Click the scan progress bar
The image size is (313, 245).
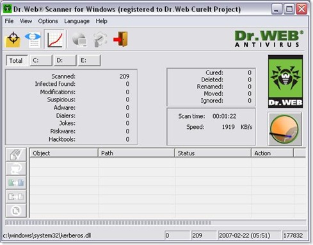(x=156, y=223)
